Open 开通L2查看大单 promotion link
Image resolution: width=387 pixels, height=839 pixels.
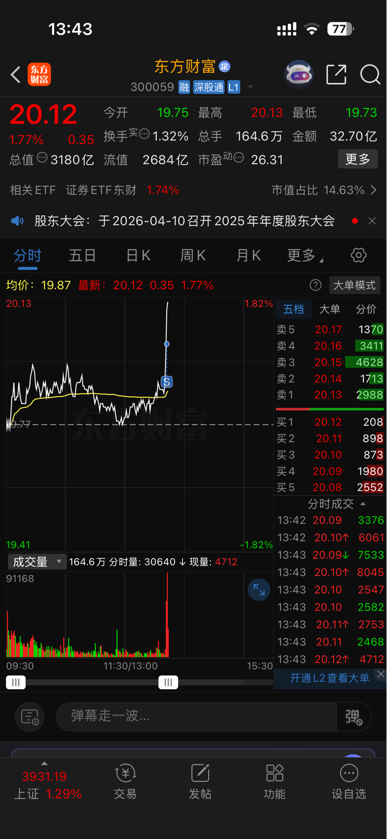[x=330, y=678]
